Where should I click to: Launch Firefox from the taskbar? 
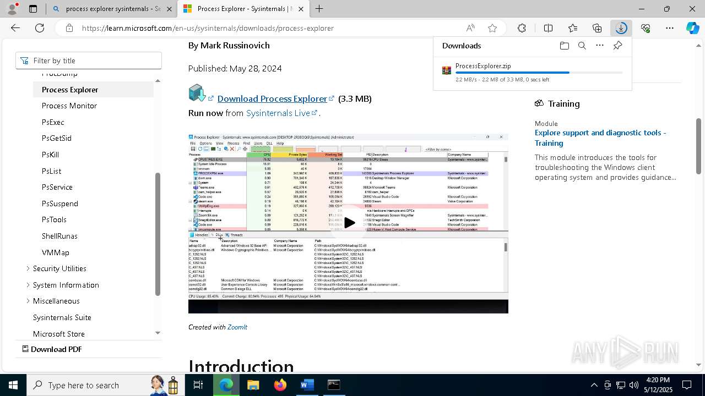tap(280, 385)
